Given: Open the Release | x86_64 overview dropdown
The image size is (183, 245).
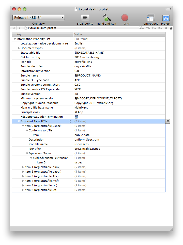Looking at the screenshot, I should pyautogui.click(x=39, y=18).
